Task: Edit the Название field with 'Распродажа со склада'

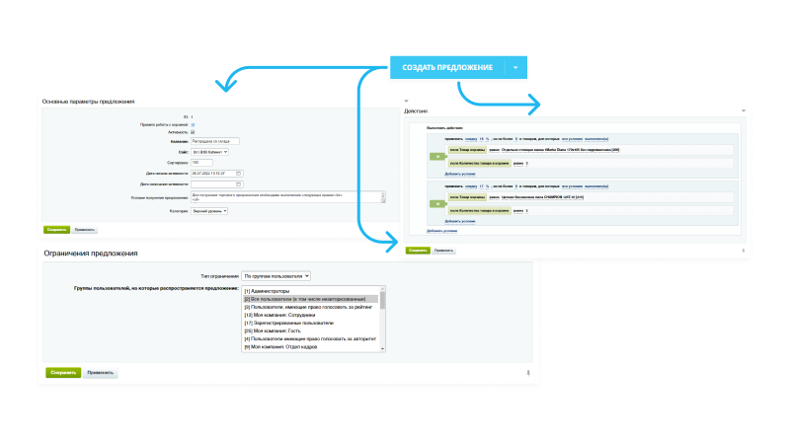Action: [x=214, y=141]
